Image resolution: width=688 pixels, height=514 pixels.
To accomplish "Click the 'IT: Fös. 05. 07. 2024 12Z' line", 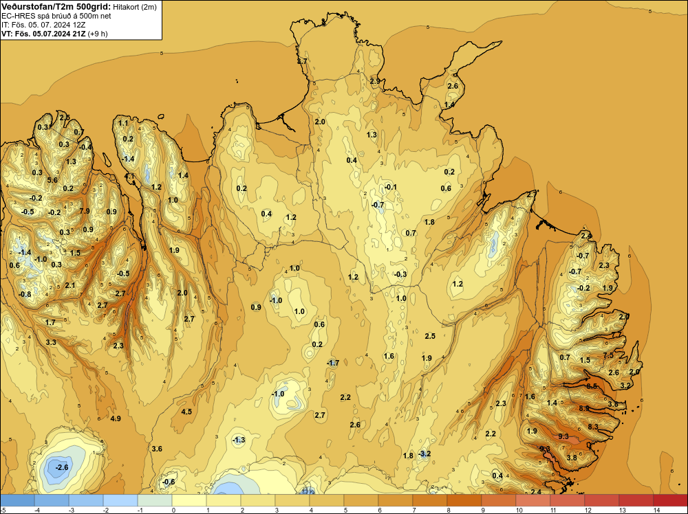I will [43, 25].
